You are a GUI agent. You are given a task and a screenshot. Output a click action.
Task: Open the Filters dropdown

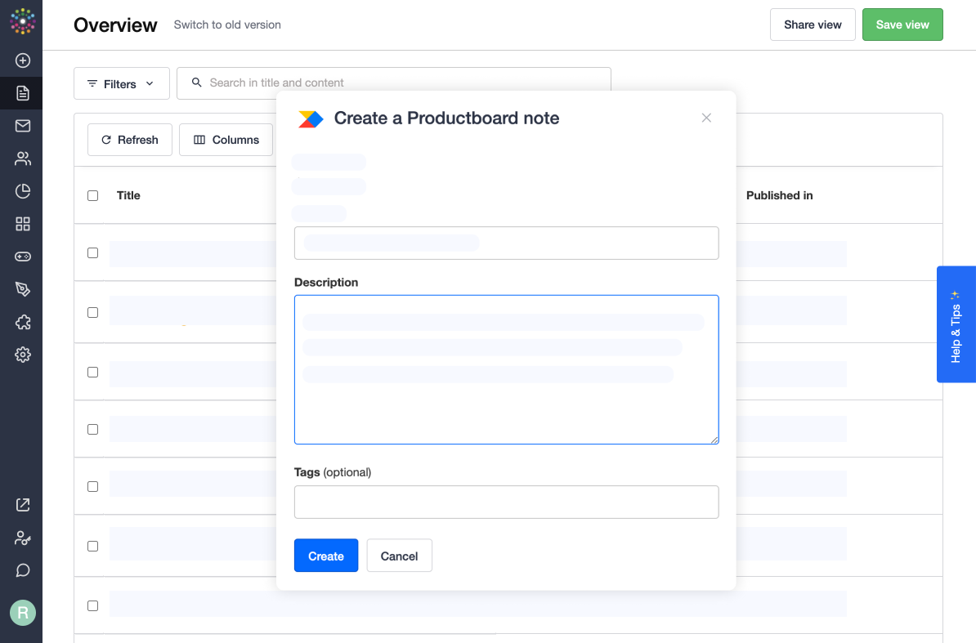(121, 83)
